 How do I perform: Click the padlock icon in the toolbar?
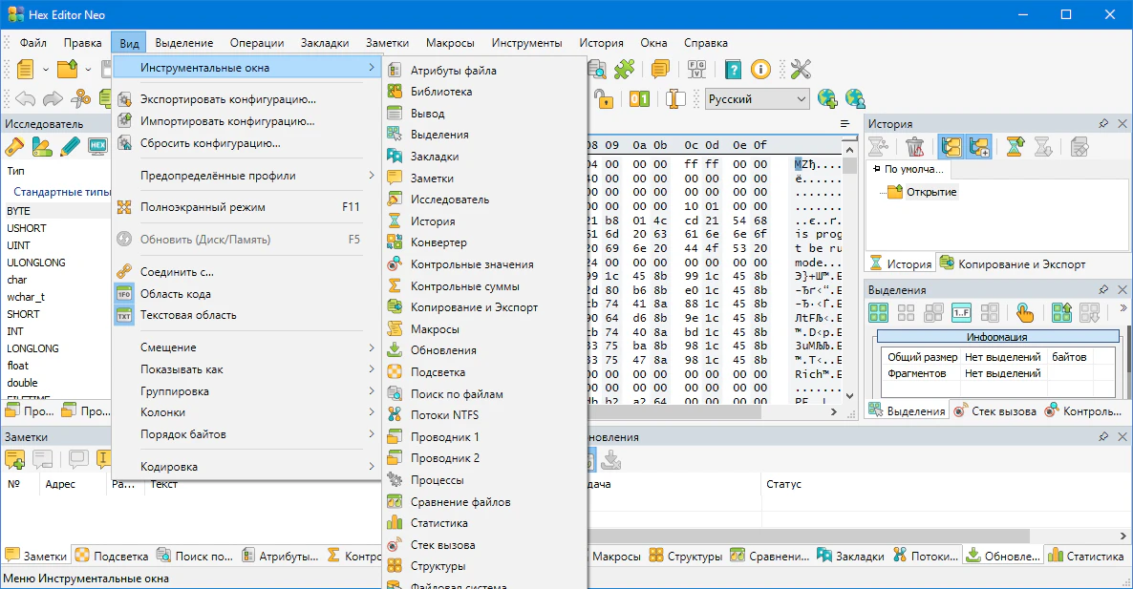pos(603,99)
